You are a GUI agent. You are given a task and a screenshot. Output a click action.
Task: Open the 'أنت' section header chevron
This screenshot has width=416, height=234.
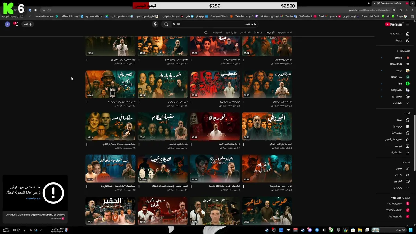pos(404,113)
